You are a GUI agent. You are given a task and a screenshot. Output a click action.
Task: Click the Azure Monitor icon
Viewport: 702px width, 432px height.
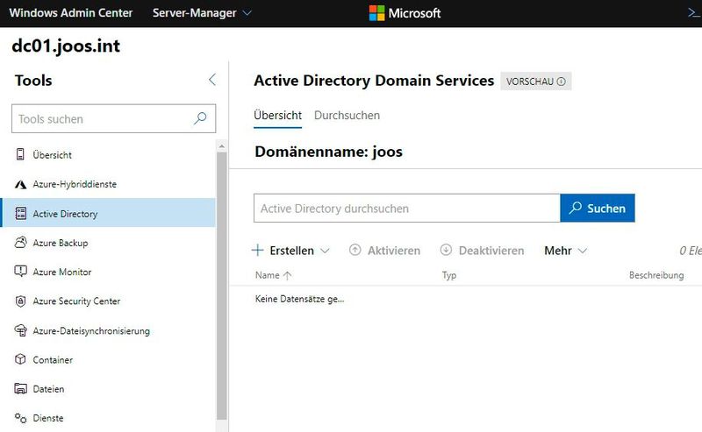pos(20,272)
